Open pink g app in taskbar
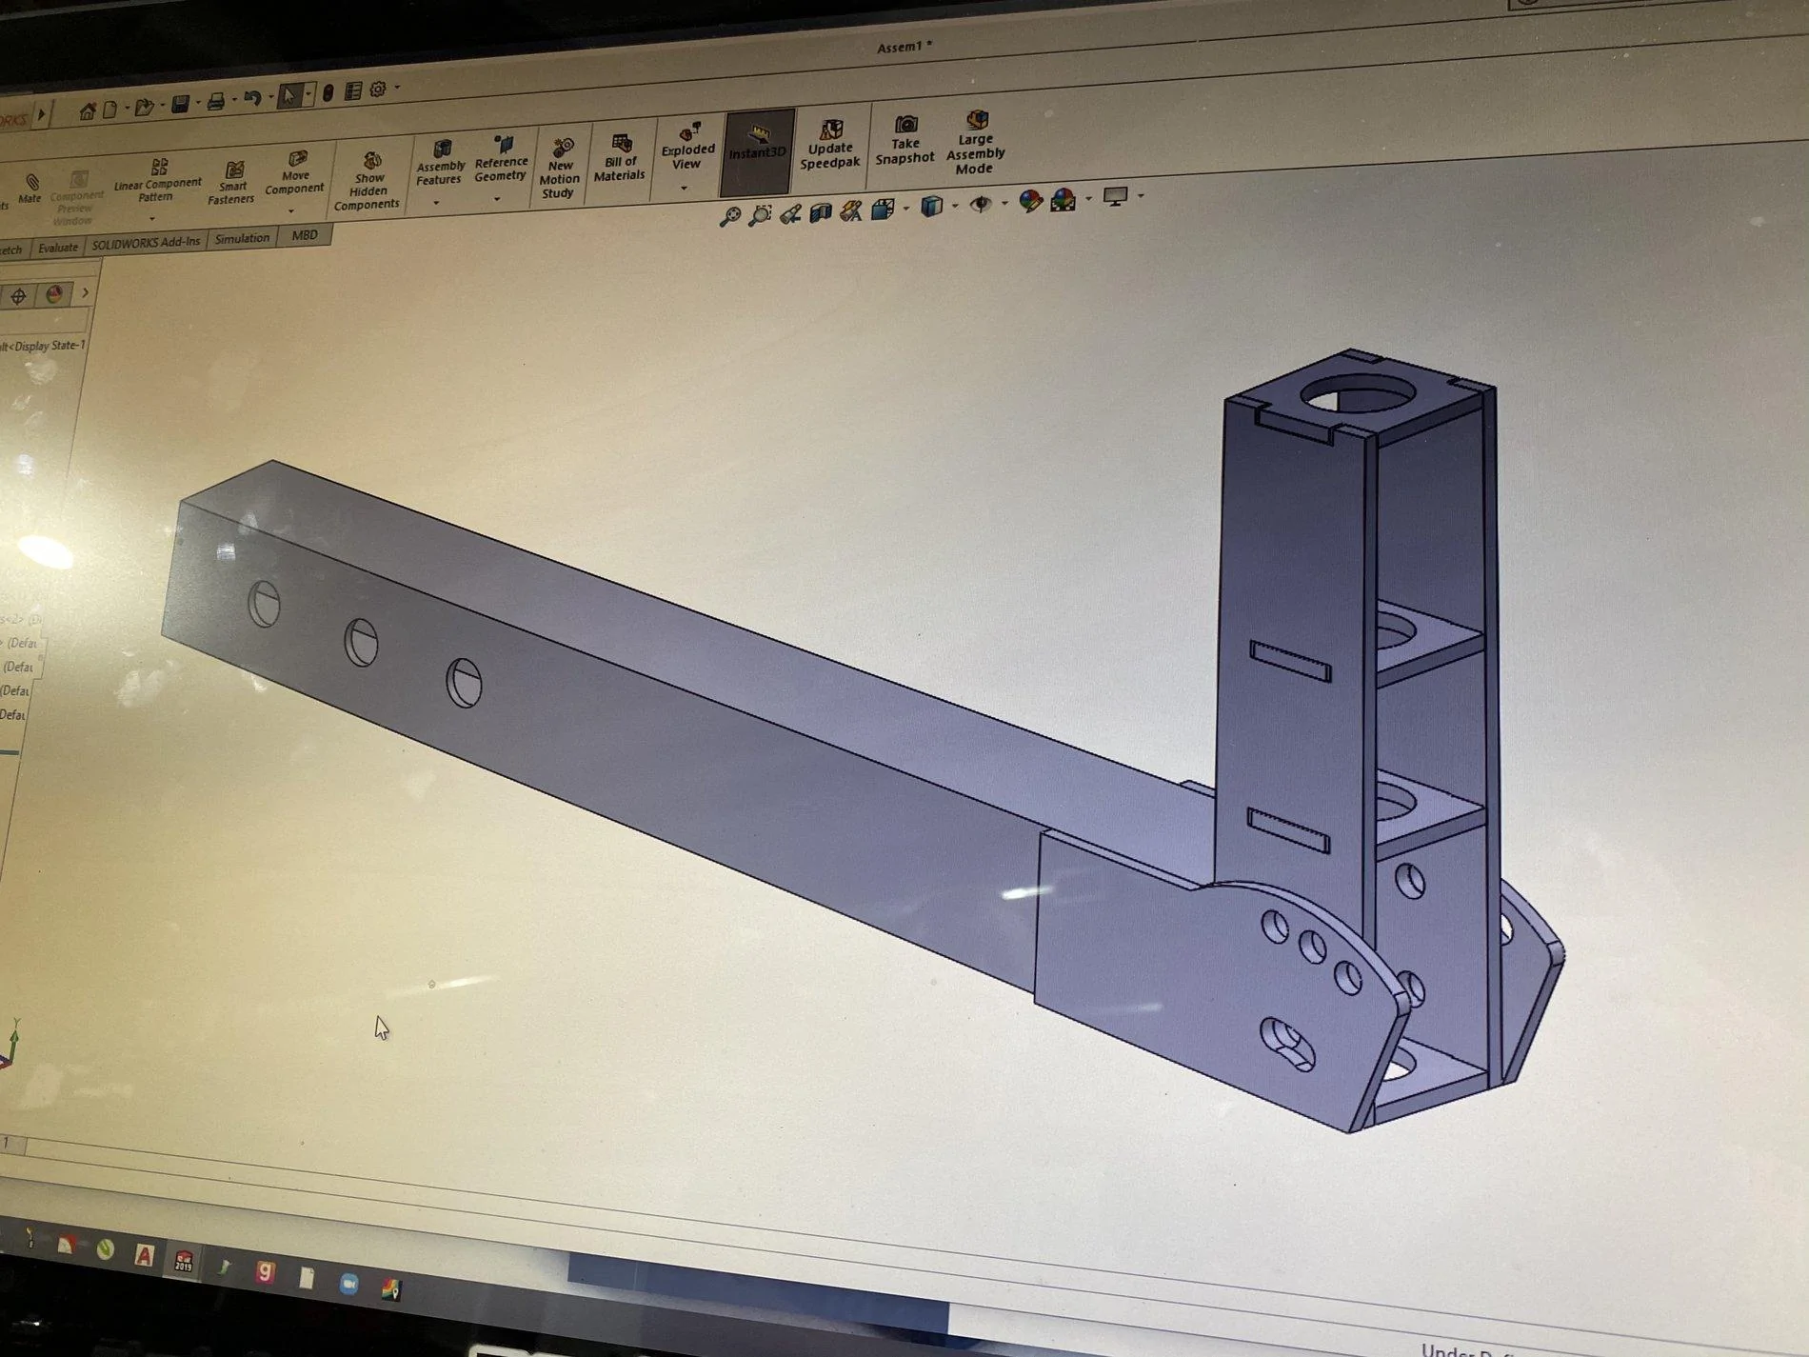The image size is (1809, 1357). click(266, 1272)
